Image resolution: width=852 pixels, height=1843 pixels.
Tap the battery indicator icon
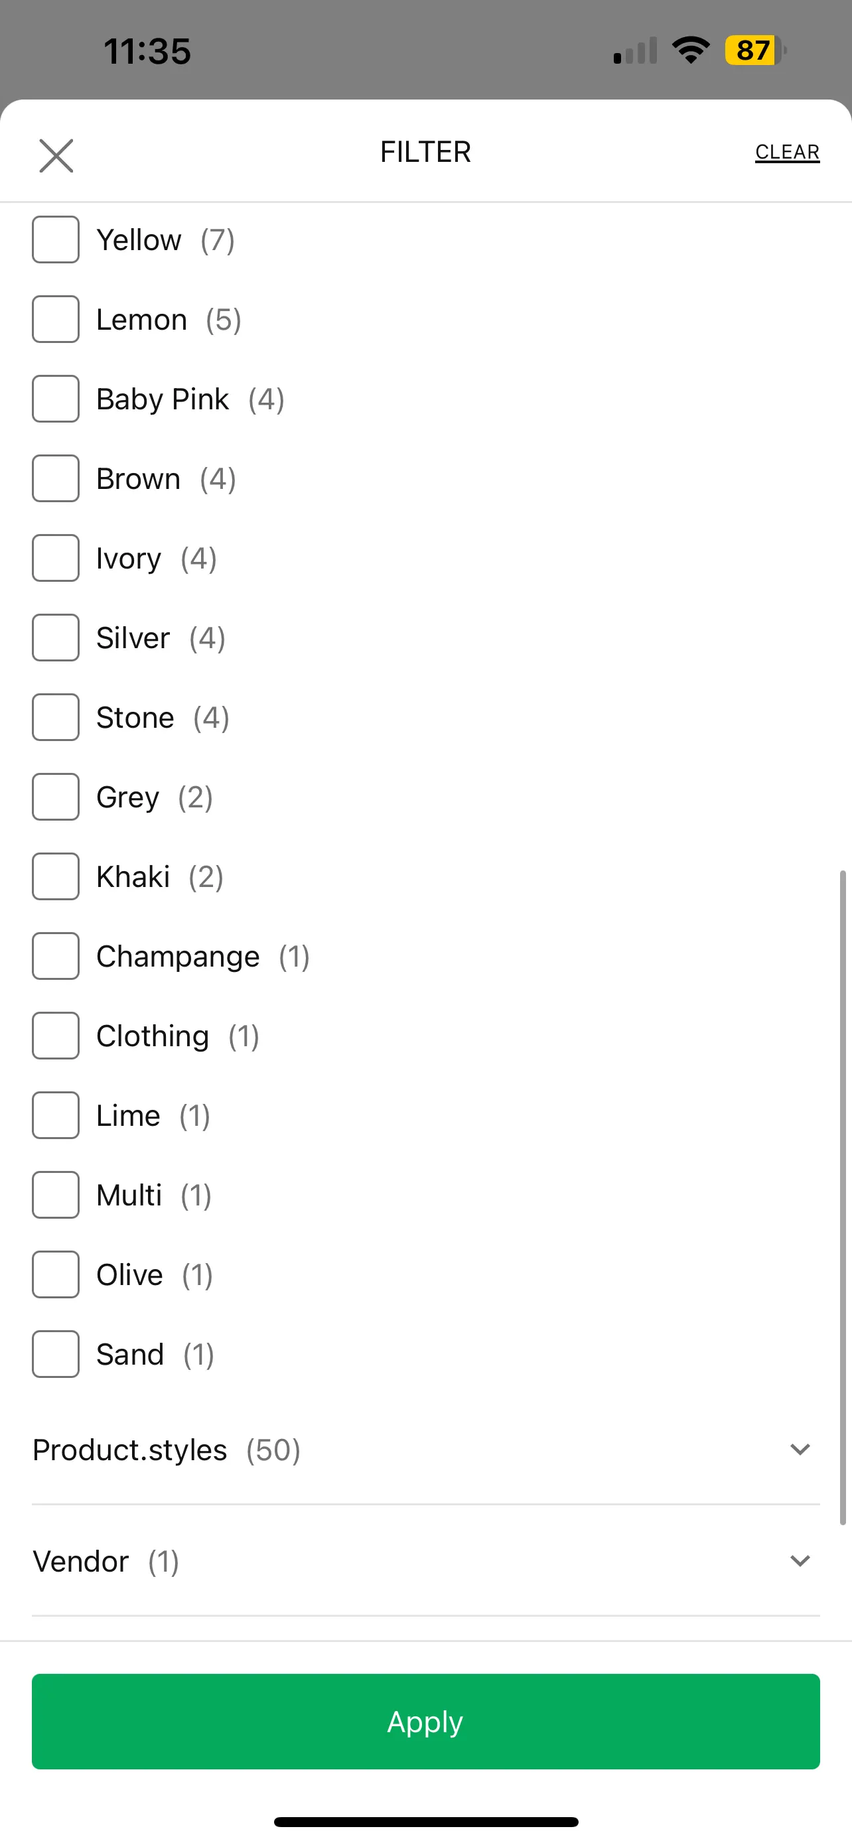[755, 50]
